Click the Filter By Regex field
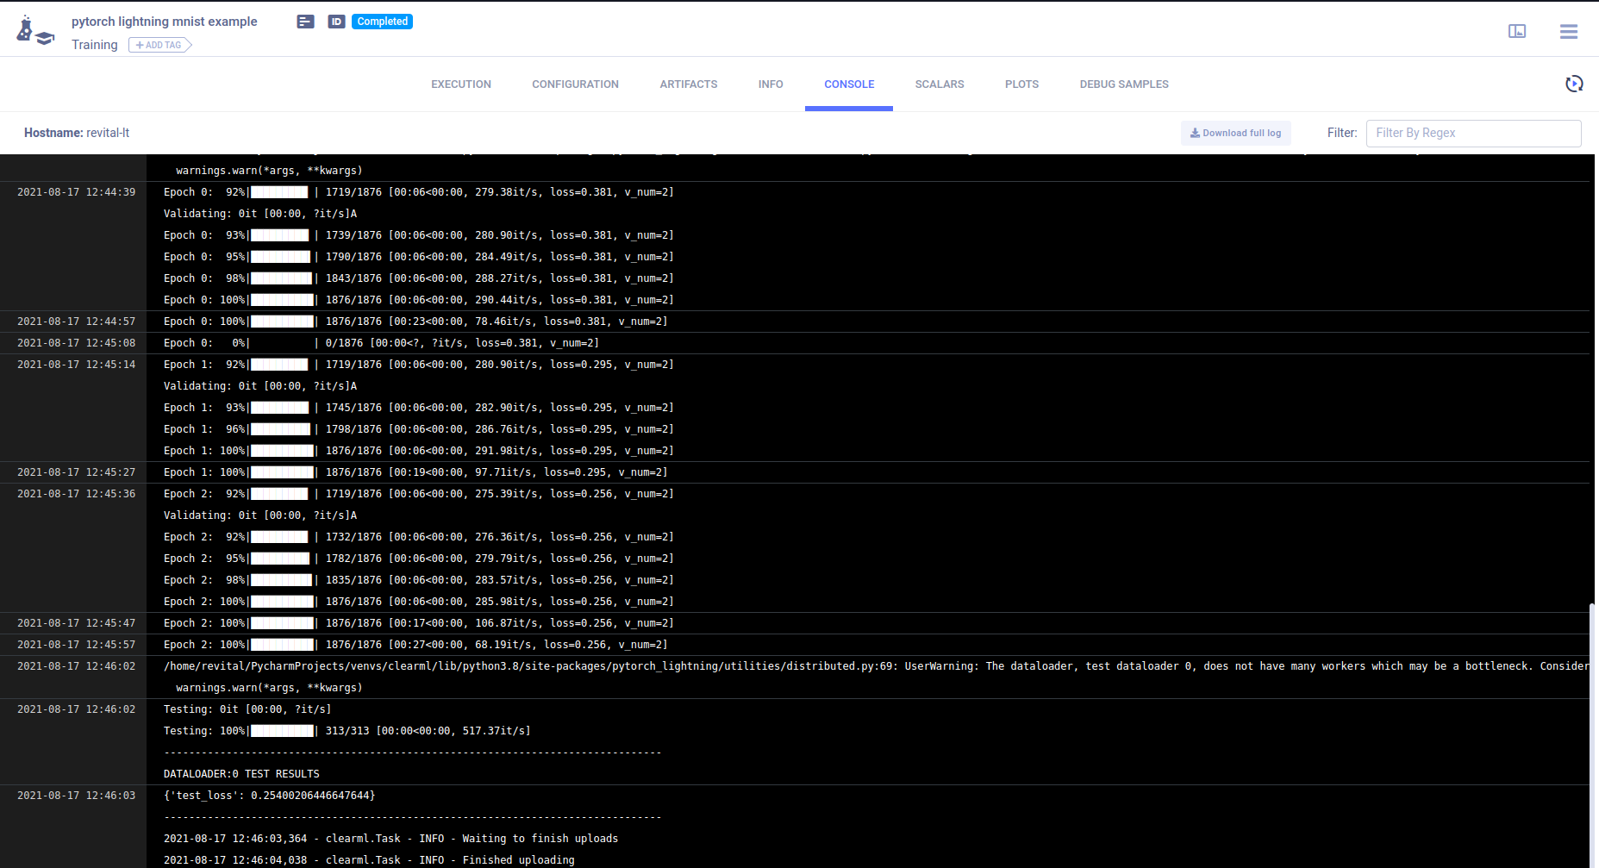The height and width of the screenshot is (868, 1599). (x=1472, y=133)
